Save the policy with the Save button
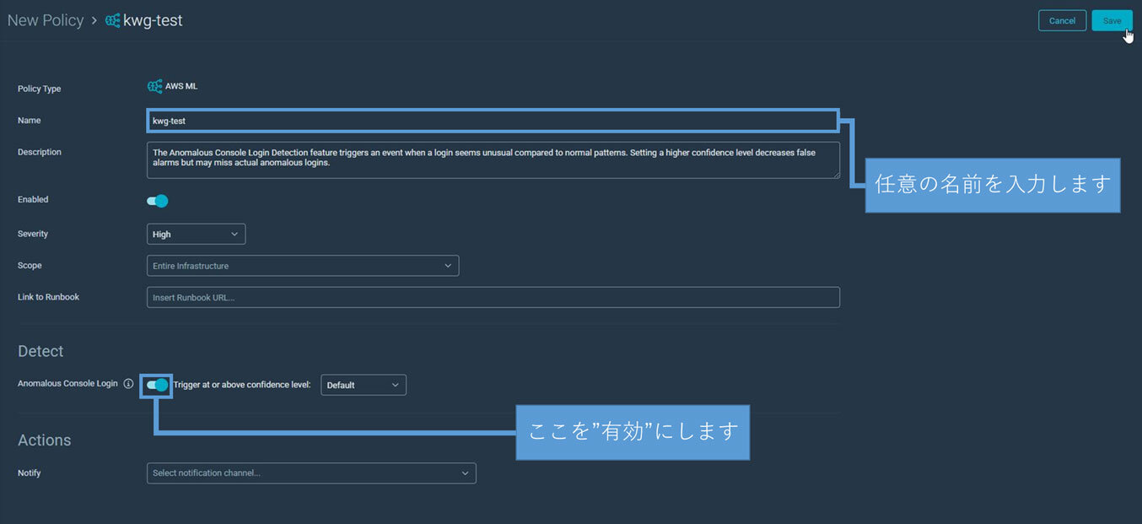This screenshot has height=524, width=1142. (x=1112, y=21)
